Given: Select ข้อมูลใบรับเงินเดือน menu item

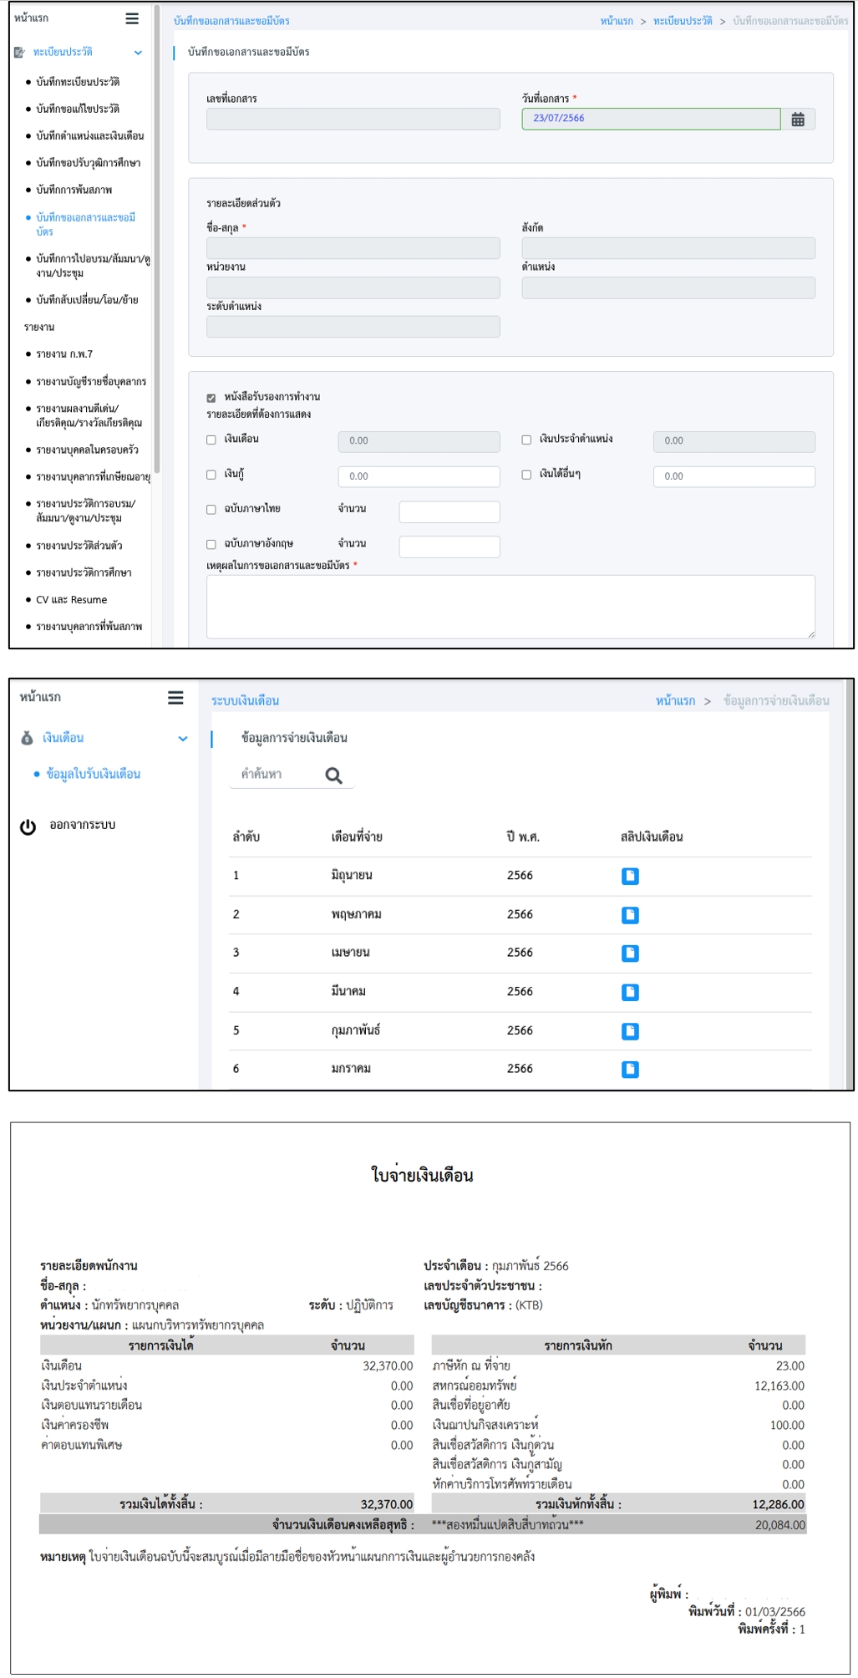Looking at the screenshot, I should [94, 775].
